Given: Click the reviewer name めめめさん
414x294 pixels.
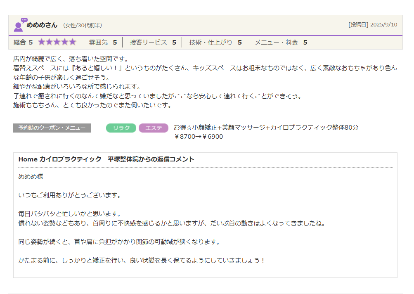Looking at the screenshot, I should point(42,25).
